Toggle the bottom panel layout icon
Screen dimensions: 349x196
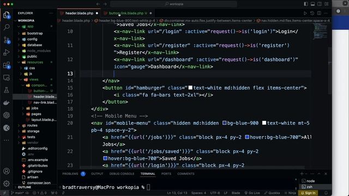(312, 4)
